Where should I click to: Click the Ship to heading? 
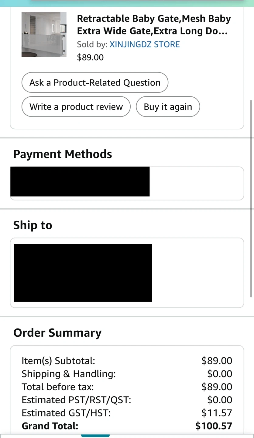(x=33, y=225)
